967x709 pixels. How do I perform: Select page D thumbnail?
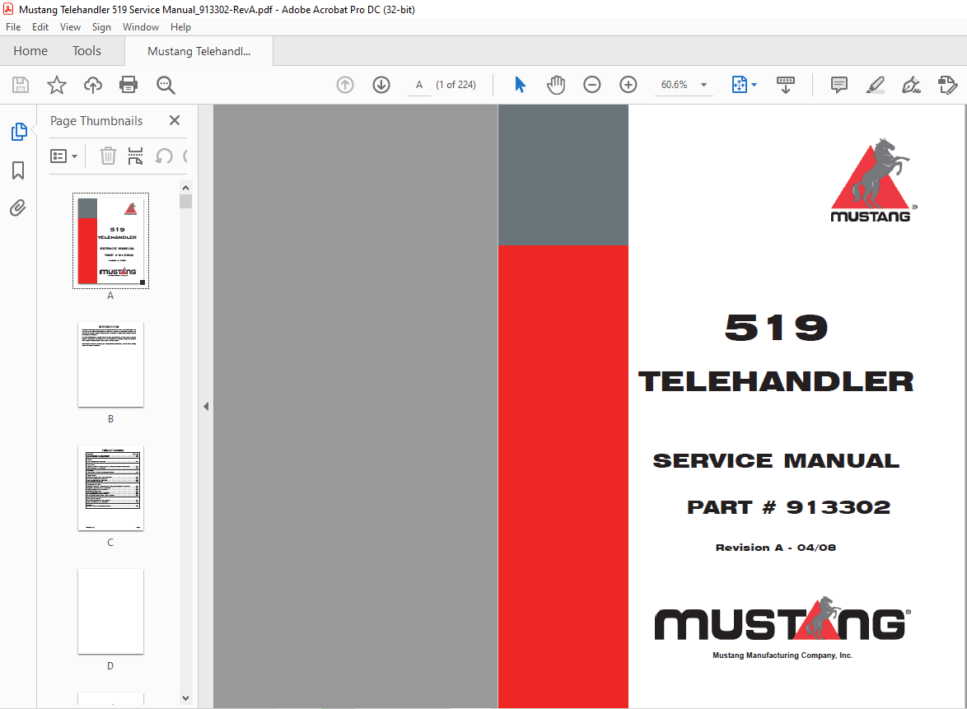110,611
